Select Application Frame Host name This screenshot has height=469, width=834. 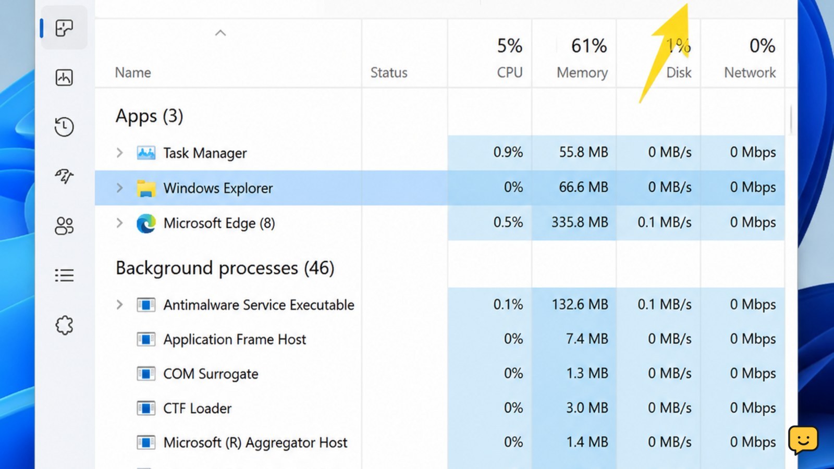click(235, 339)
